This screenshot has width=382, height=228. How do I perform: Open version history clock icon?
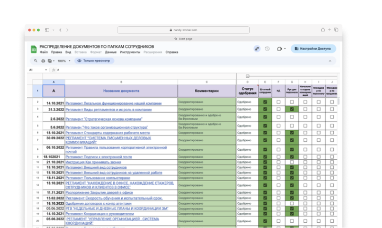click(267, 49)
